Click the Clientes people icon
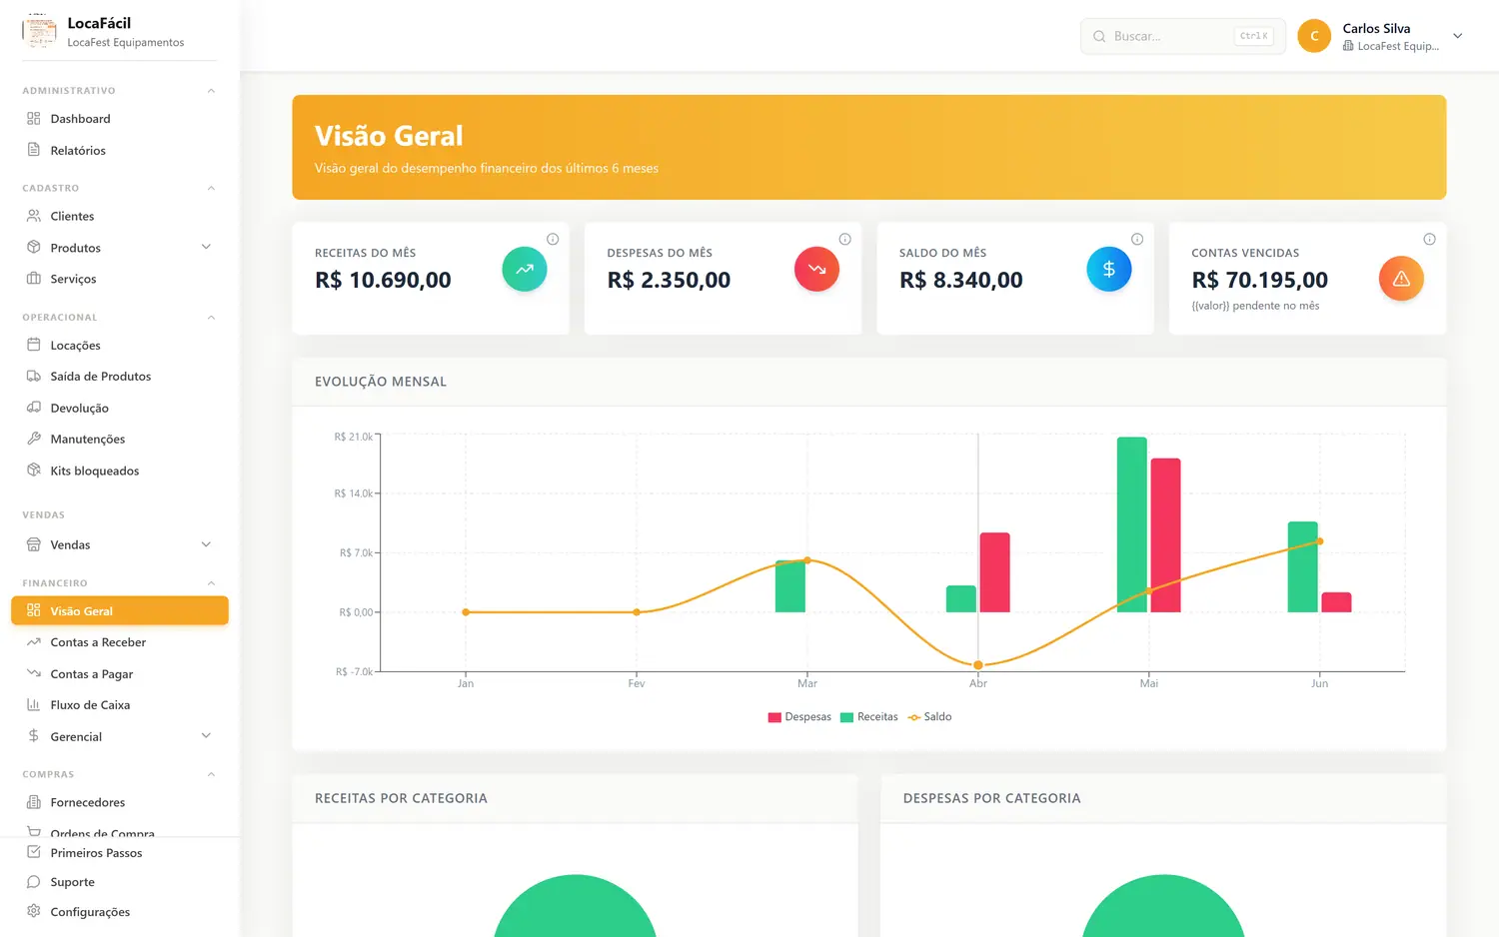The width and height of the screenshot is (1499, 937). coord(34,216)
